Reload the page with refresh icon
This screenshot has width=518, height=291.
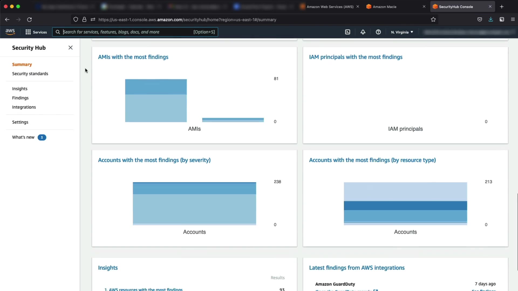point(29,19)
